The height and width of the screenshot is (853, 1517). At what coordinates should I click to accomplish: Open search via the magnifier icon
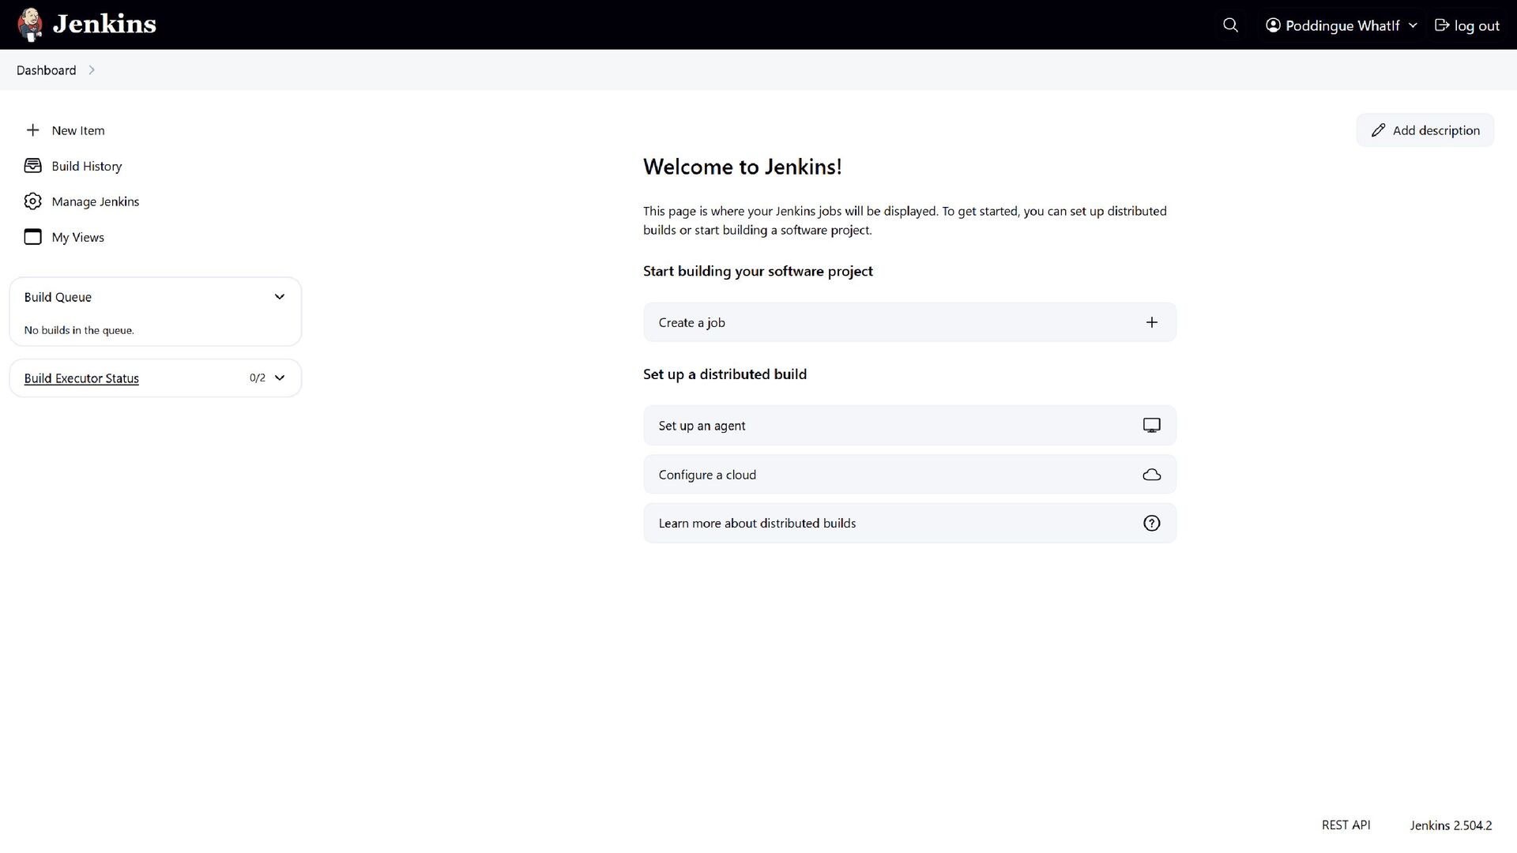(1230, 25)
